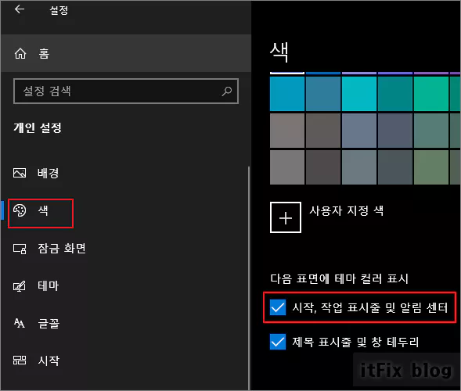Pick fourth teal swatch in top row
Image resolution: width=461 pixels, height=391 pixels.
(395, 94)
